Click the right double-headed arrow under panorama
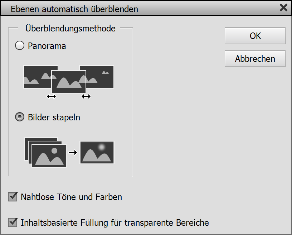 click(x=86, y=96)
